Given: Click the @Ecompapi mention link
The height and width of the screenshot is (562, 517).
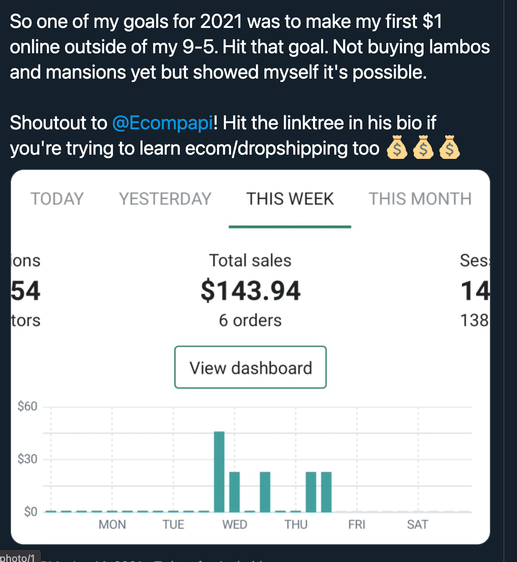Looking at the screenshot, I should 162,123.
